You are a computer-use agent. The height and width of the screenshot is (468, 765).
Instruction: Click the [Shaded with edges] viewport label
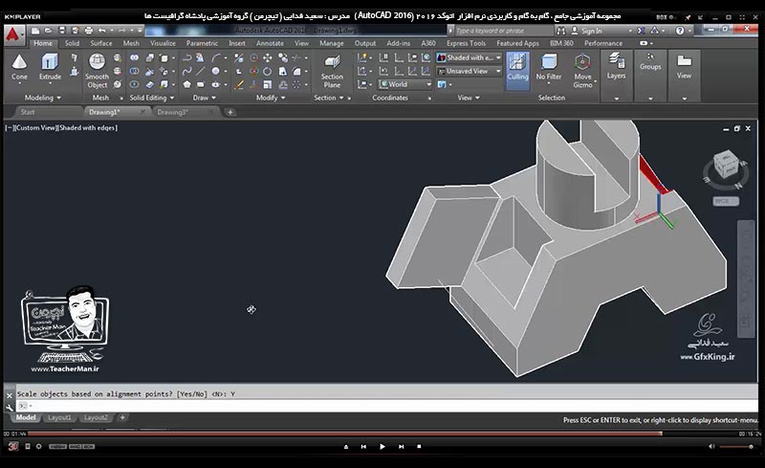tap(88, 128)
